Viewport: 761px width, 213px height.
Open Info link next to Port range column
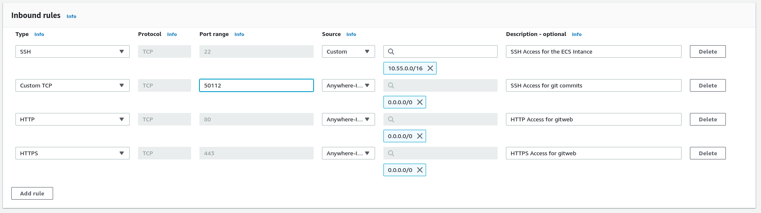239,34
